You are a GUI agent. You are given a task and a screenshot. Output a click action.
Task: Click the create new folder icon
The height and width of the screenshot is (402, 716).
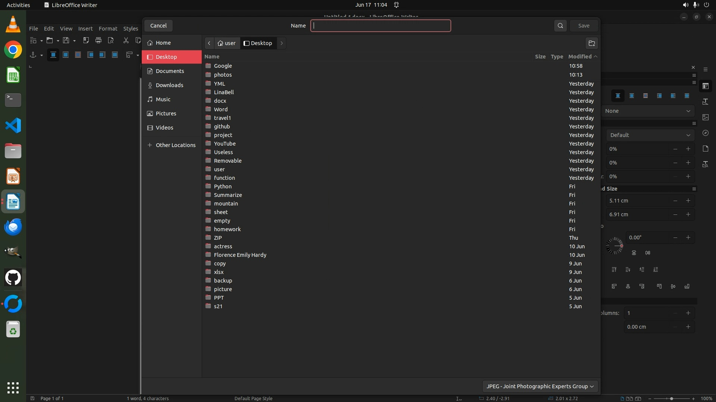(591, 43)
